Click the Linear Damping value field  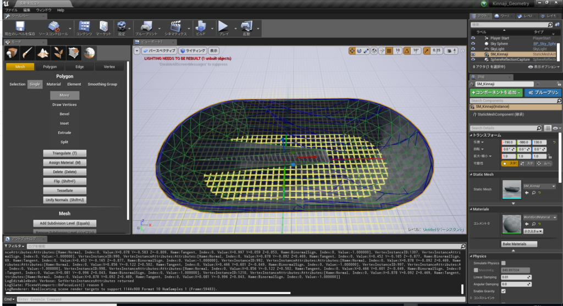(x=513, y=277)
